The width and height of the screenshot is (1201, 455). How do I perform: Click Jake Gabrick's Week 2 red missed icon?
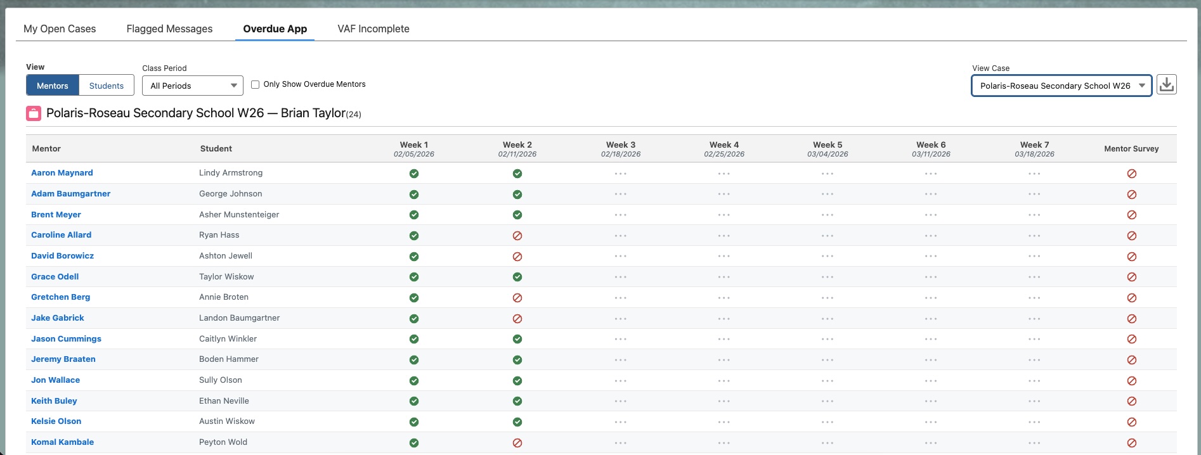tap(517, 319)
